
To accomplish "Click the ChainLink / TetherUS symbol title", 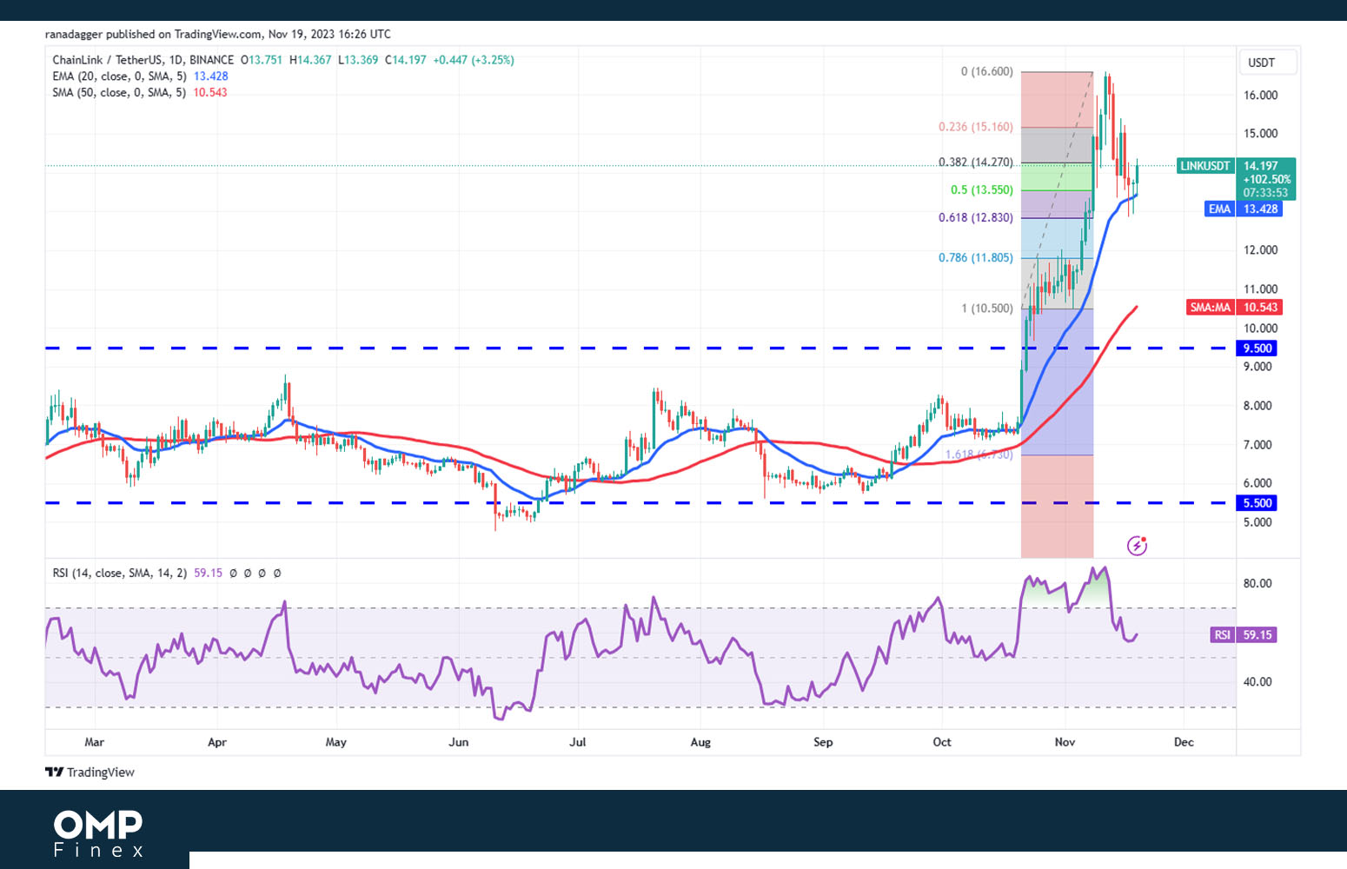I will click(143, 60).
